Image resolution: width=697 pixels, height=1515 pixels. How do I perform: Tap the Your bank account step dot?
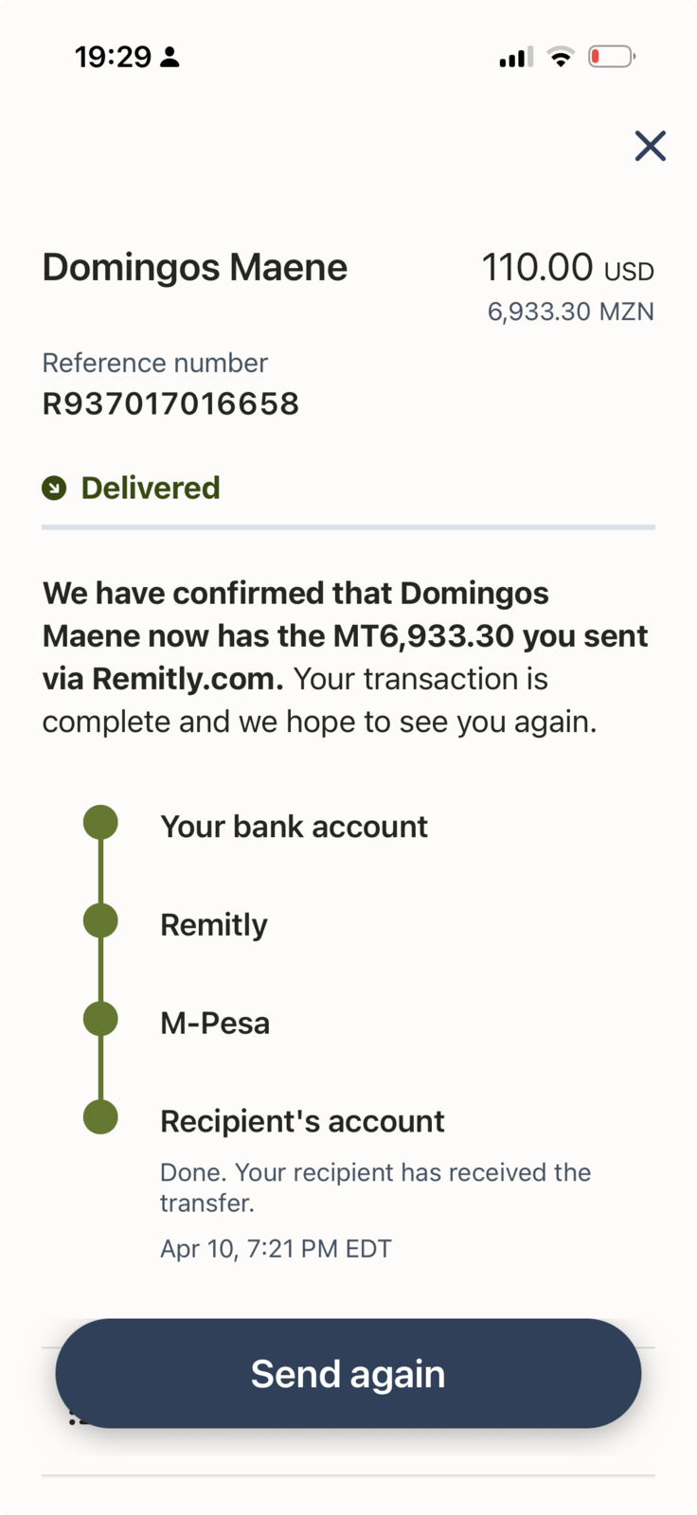pyautogui.click(x=100, y=822)
